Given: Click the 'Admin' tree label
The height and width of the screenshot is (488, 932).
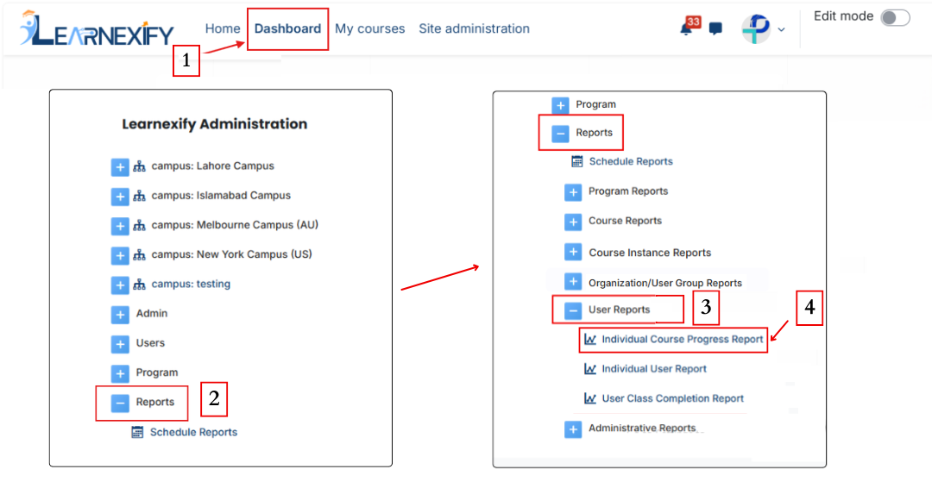Looking at the screenshot, I should [152, 314].
